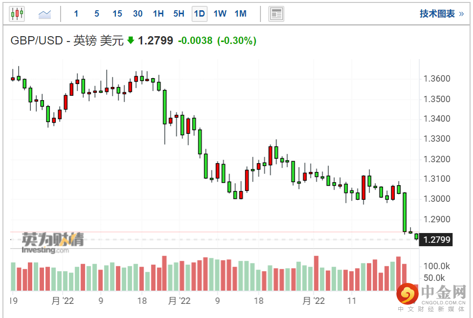
Task: Click the green down arrow beside price
Action: (x=130, y=41)
